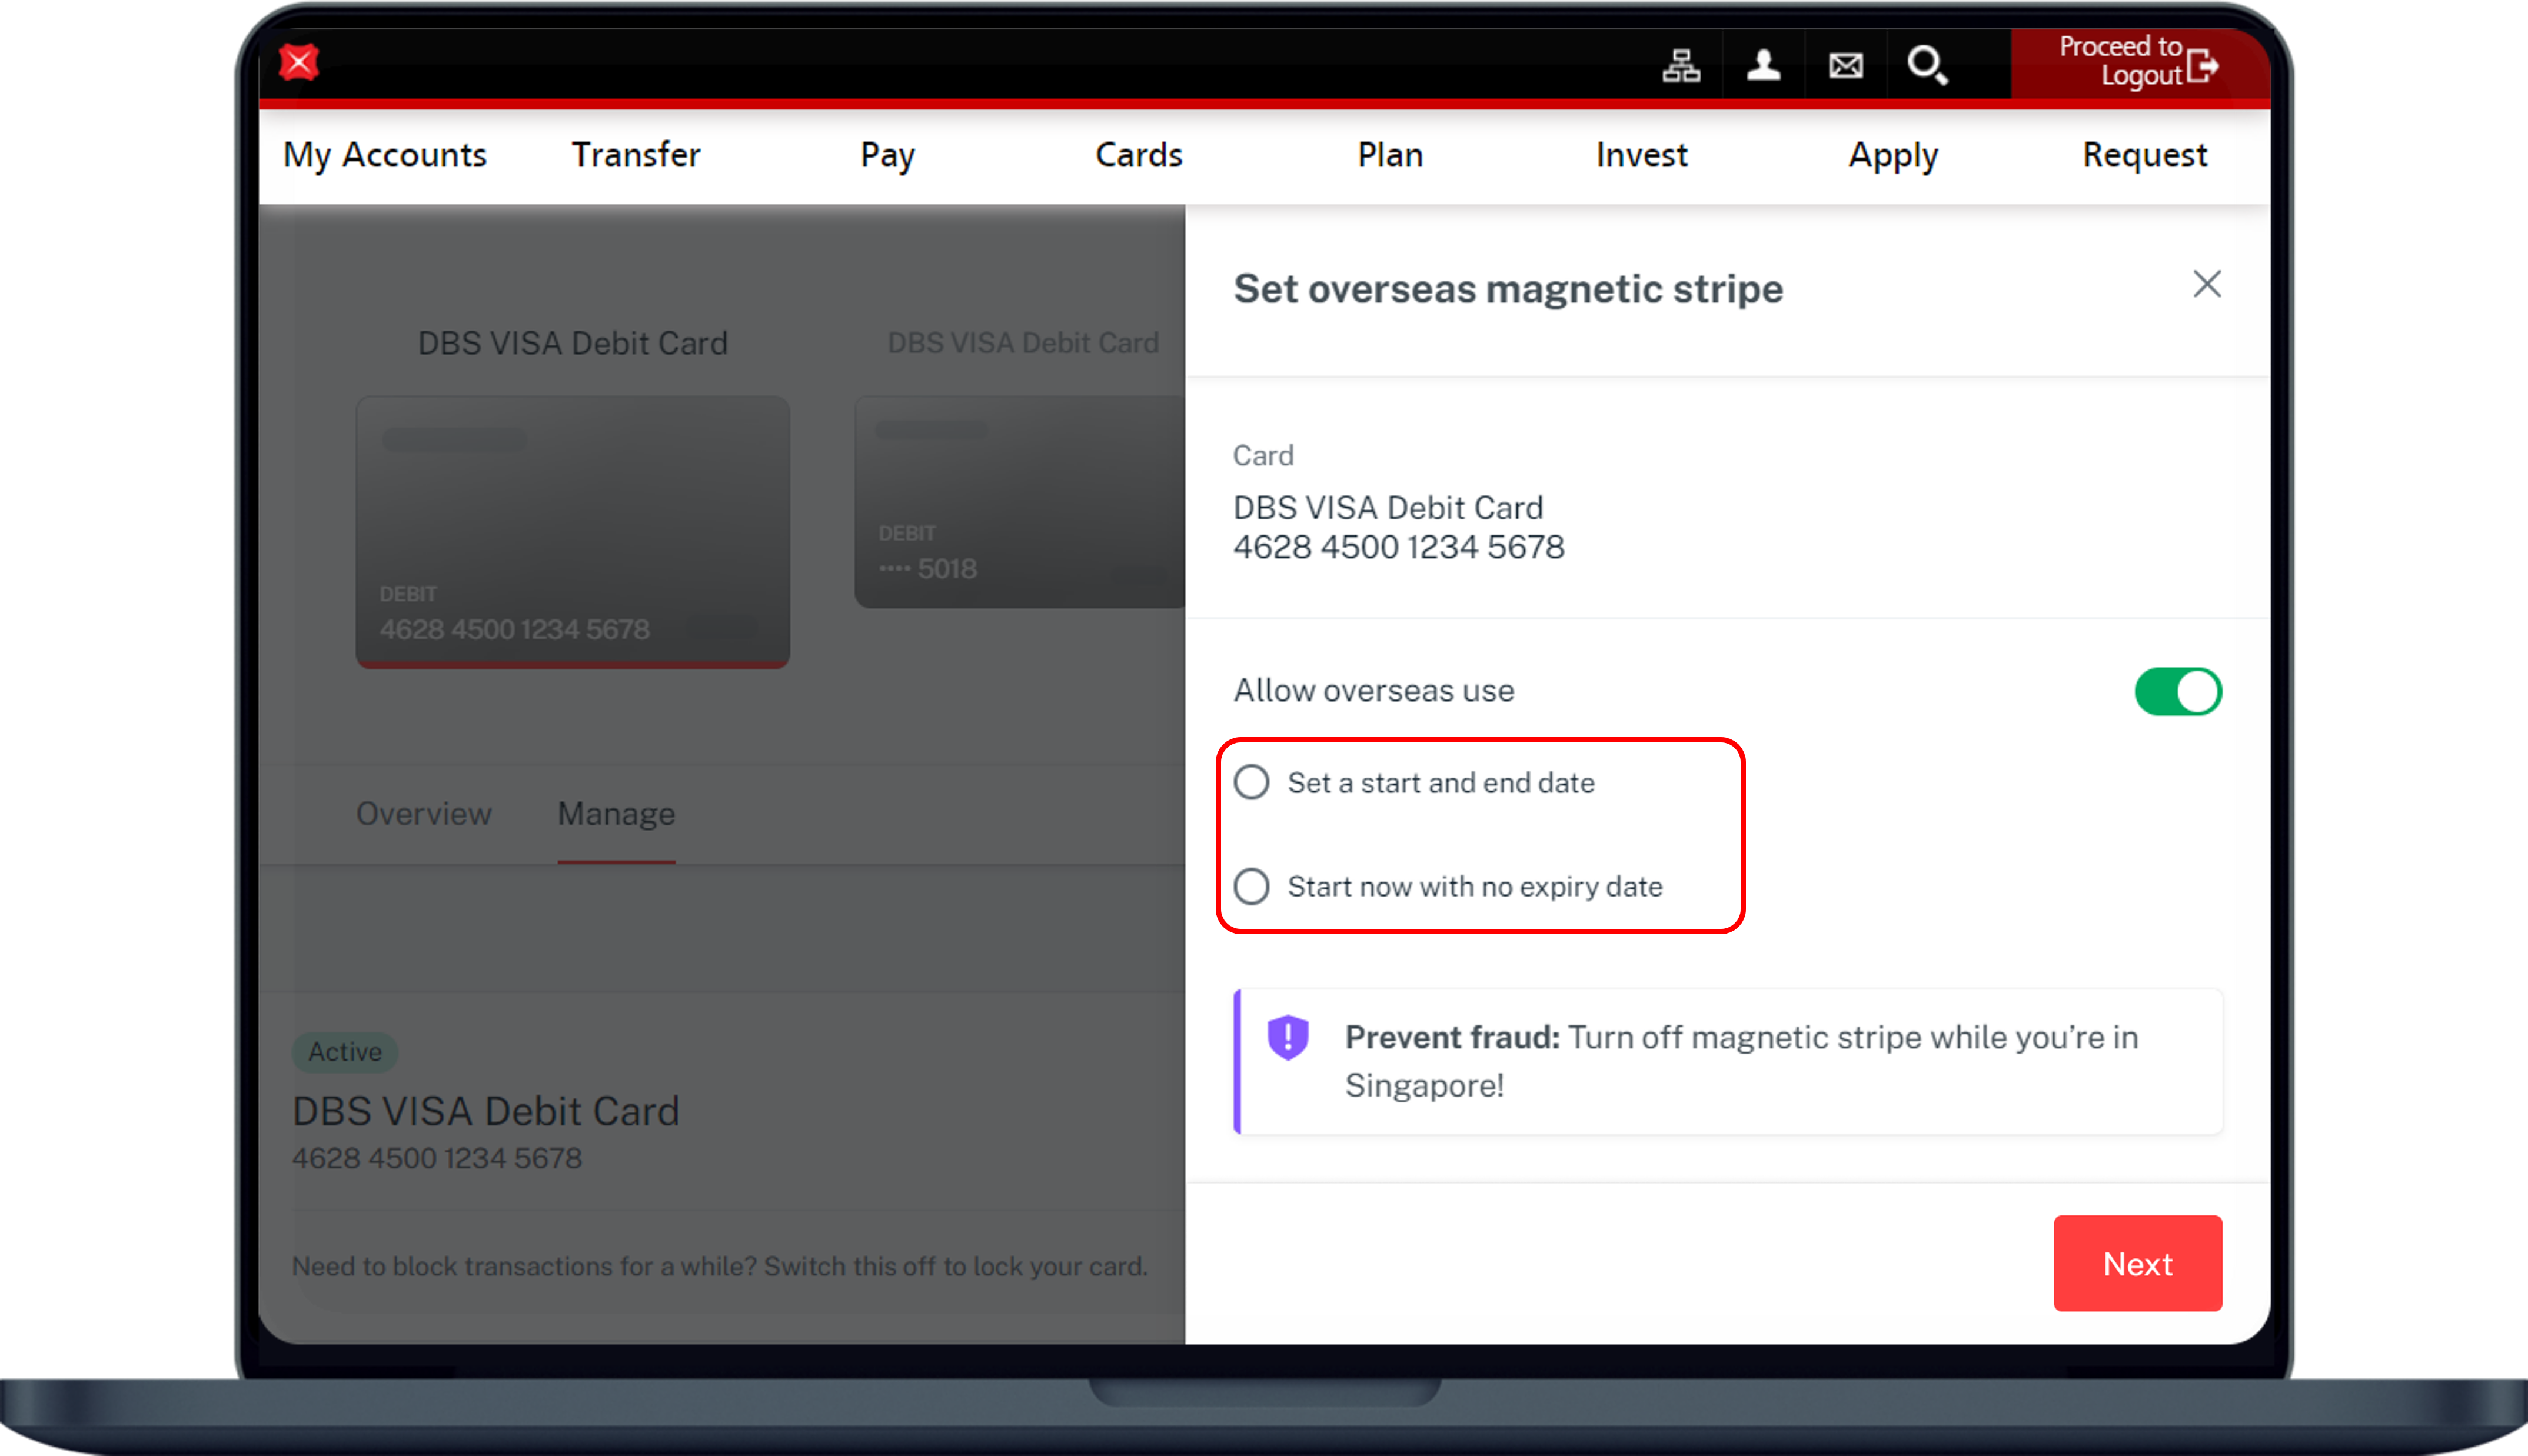The height and width of the screenshot is (1456, 2528).
Task: Toggle the Allow overseas use switch
Action: pyautogui.click(x=2178, y=691)
